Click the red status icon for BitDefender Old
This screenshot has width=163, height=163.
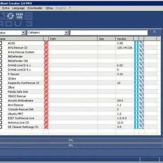(46, 61)
